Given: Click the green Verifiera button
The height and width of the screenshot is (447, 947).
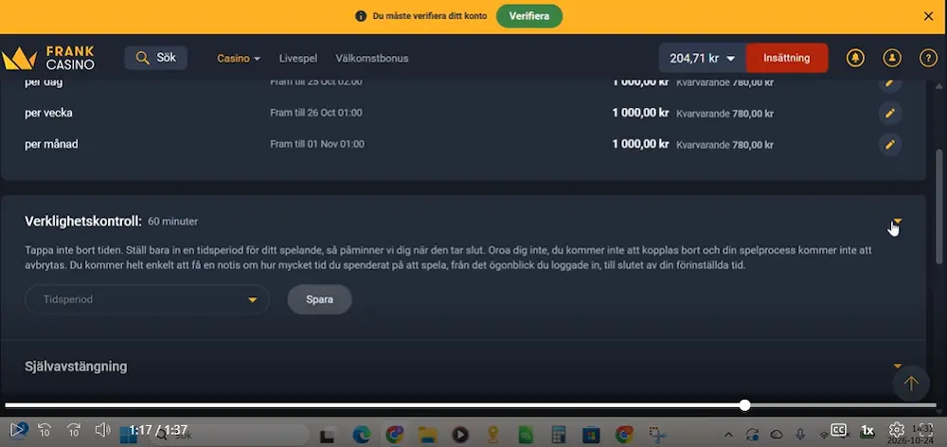Looking at the screenshot, I should 529,16.
